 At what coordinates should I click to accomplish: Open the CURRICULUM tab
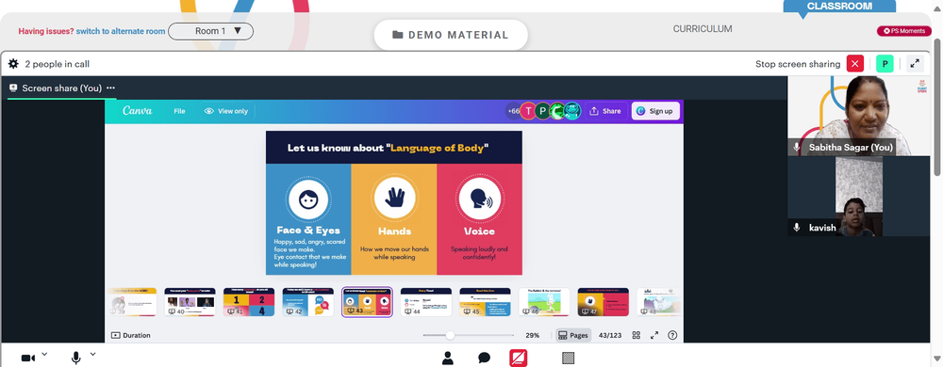coord(703,29)
